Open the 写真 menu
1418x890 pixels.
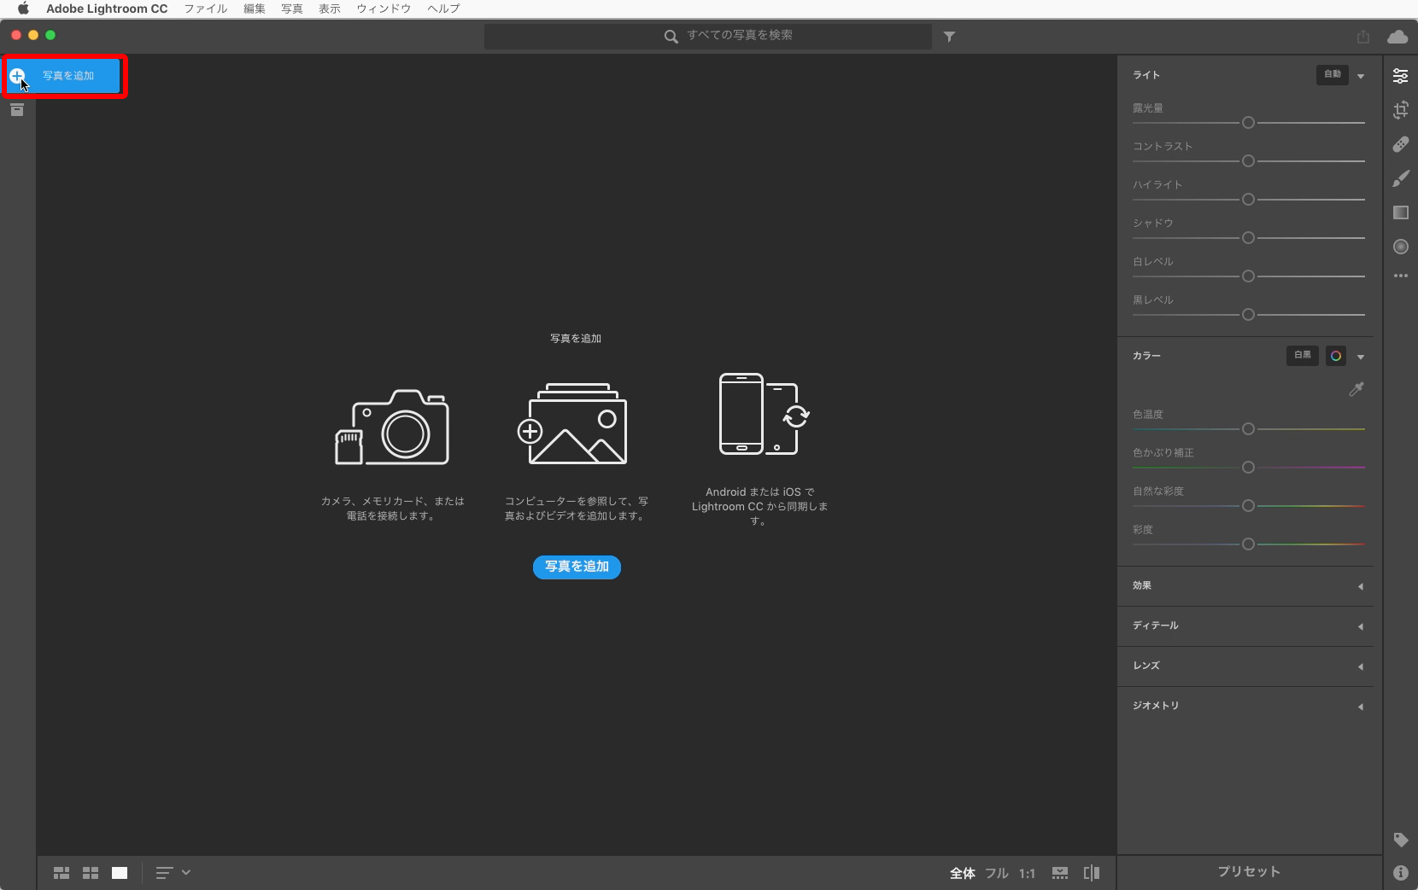[292, 9]
